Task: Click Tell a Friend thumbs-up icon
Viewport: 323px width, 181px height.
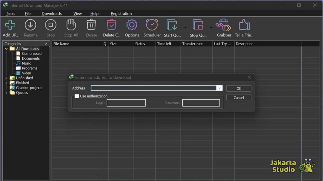Action: 244,25
